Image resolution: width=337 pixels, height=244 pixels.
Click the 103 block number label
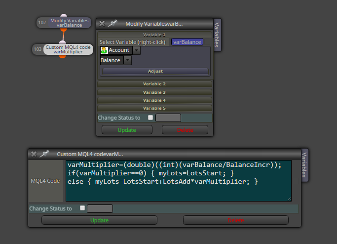click(37, 49)
